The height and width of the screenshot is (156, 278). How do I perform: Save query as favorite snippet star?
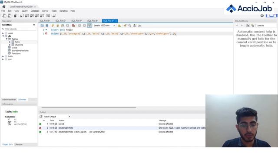(119, 26)
